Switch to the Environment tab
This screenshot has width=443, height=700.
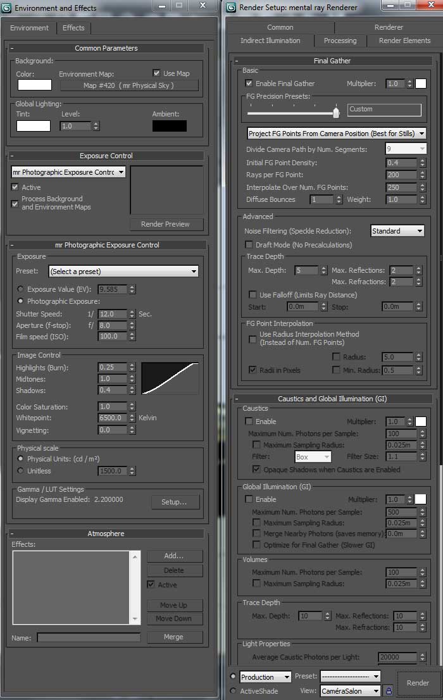pyautogui.click(x=30, y=28)
